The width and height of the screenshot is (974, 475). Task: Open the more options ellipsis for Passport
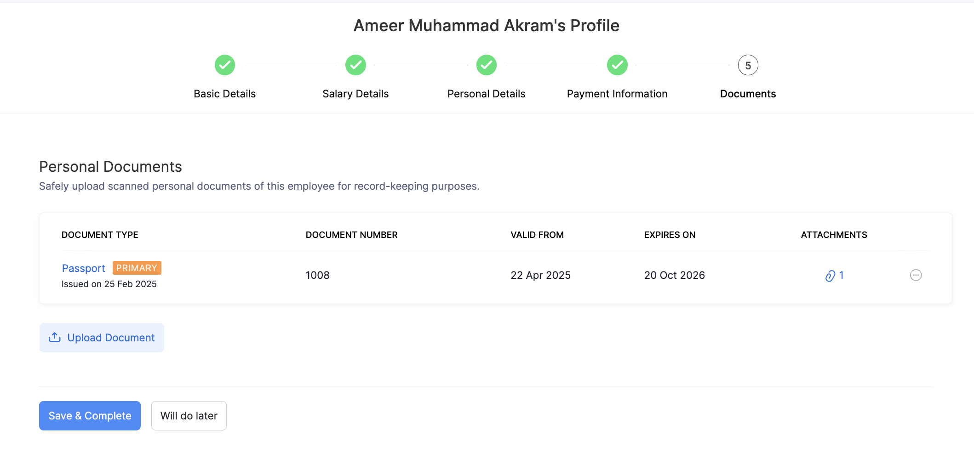coord(916,275)
